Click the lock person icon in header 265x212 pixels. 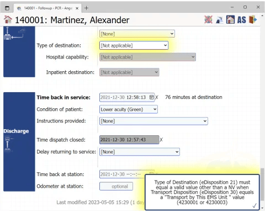pyautogui.click(x=219, y=20)
